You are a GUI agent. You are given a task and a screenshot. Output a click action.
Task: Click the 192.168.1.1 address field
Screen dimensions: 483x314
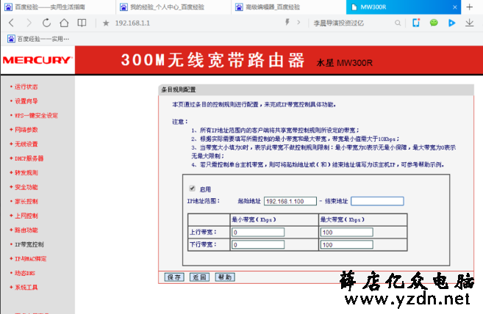(x=132, y=23)
